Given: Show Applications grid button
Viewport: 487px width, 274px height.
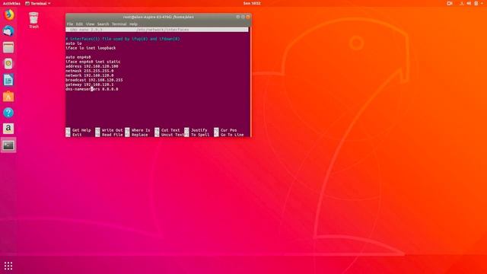Looking at the screenshot, I should 8,266.
